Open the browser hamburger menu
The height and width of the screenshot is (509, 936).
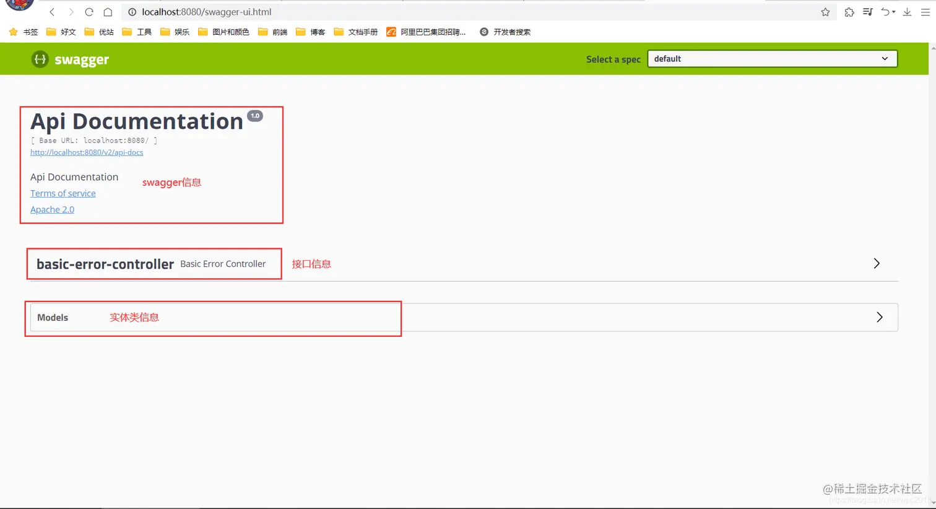click(925, 12)
